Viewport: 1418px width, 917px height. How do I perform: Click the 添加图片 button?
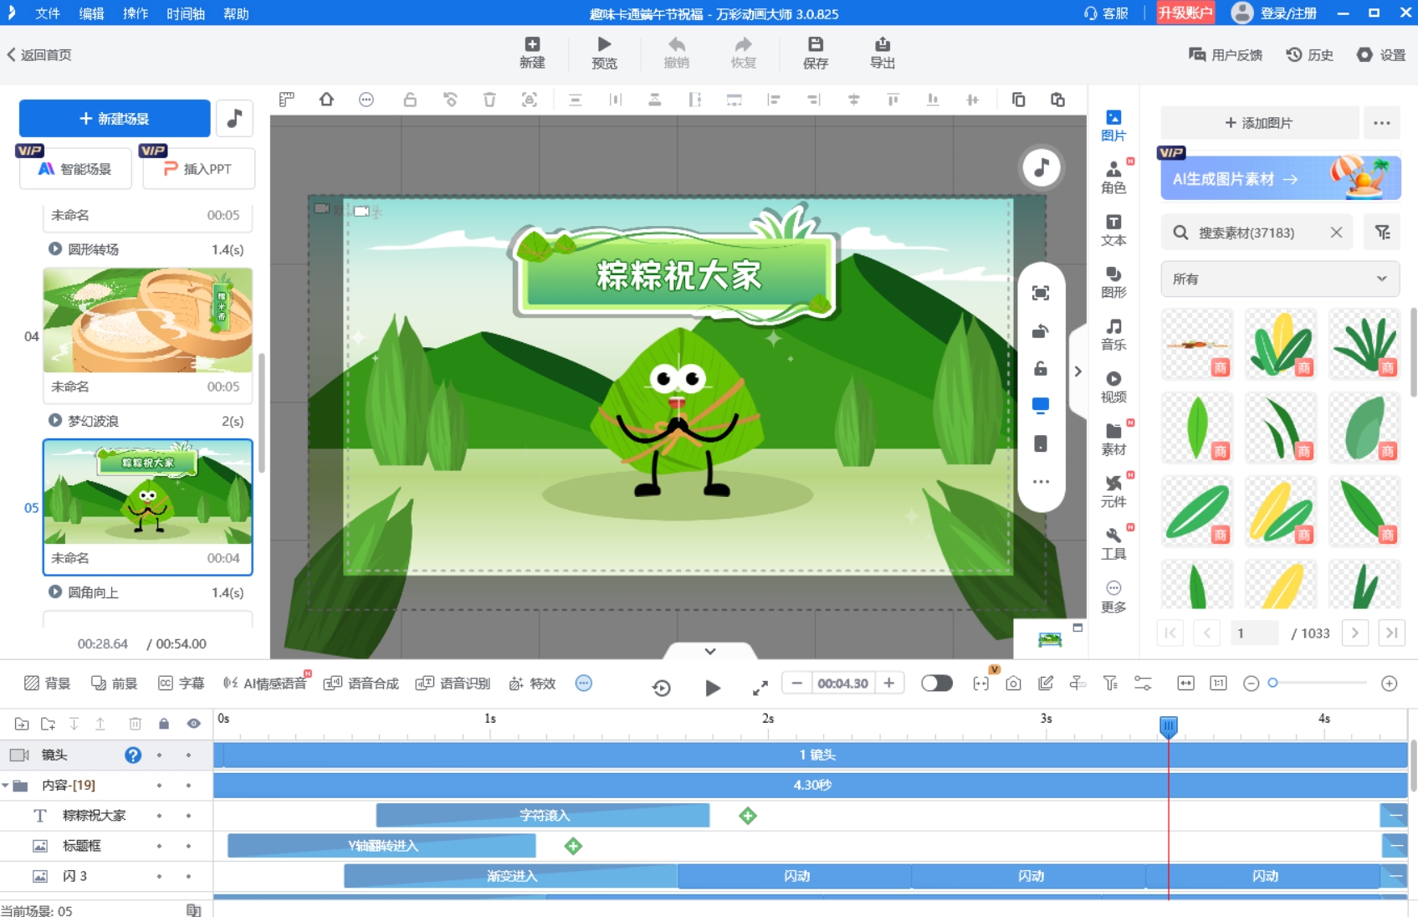tap(1258, 123)
